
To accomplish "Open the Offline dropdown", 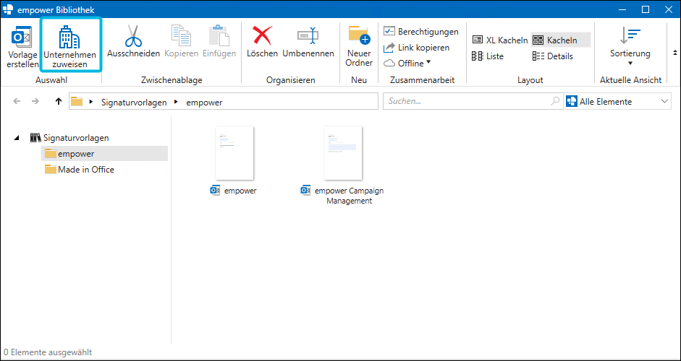I will 407,64.
